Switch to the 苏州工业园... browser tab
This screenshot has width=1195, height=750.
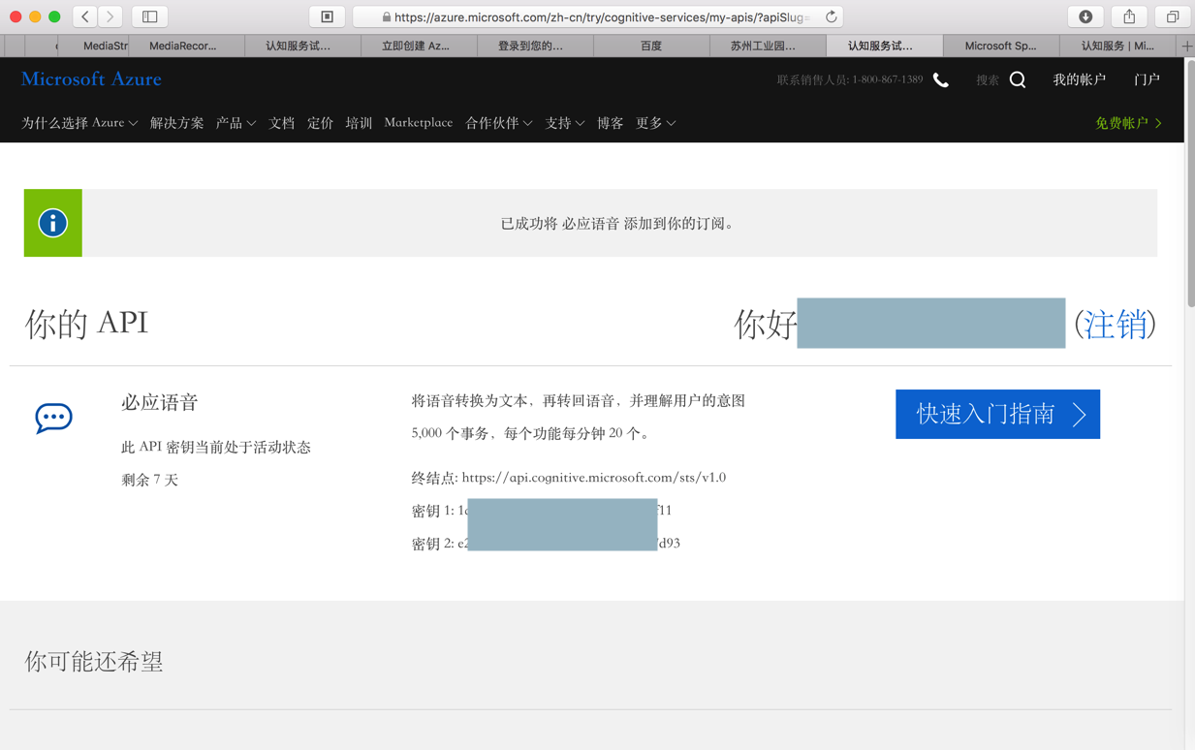coord(768,46)
